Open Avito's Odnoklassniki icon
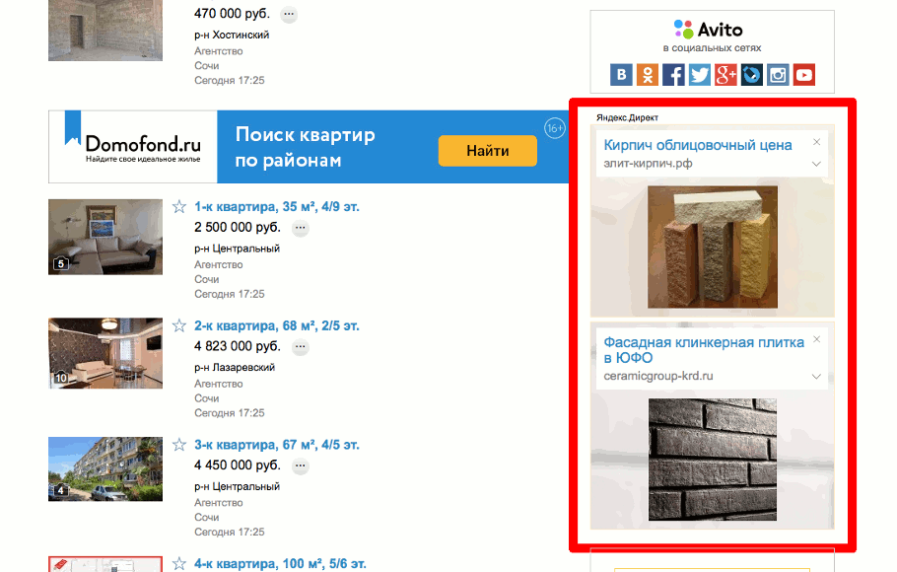 [648, 74]
